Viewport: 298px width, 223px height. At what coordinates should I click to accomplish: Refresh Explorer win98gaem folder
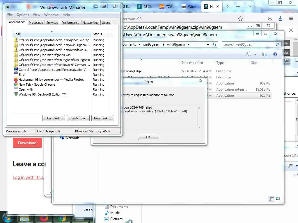tap(214, 44)
